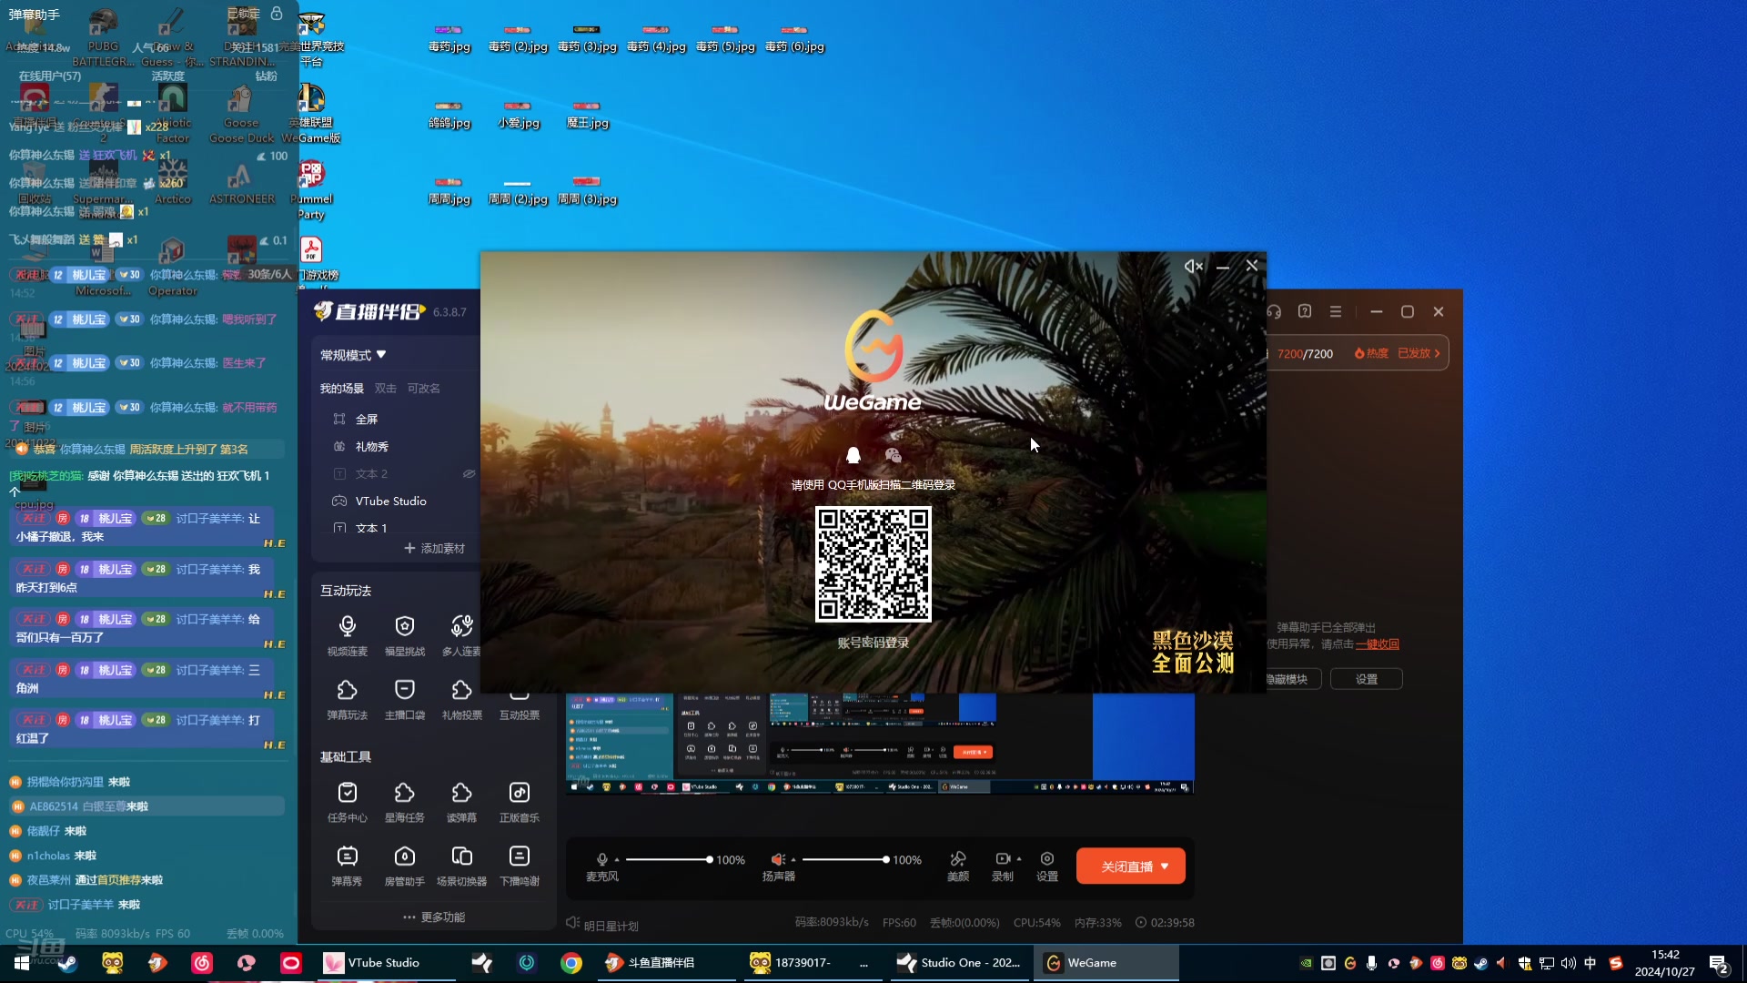
Task: Open 弹幕秀 danmaku show tool
Action: 347,866
